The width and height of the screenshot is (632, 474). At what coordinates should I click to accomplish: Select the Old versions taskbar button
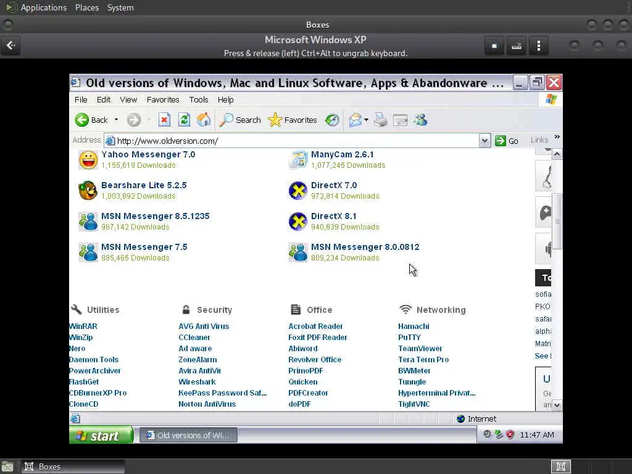click(188, 435)
